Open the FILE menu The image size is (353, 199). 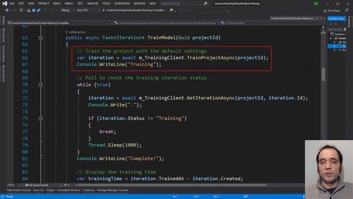(12, 3)
